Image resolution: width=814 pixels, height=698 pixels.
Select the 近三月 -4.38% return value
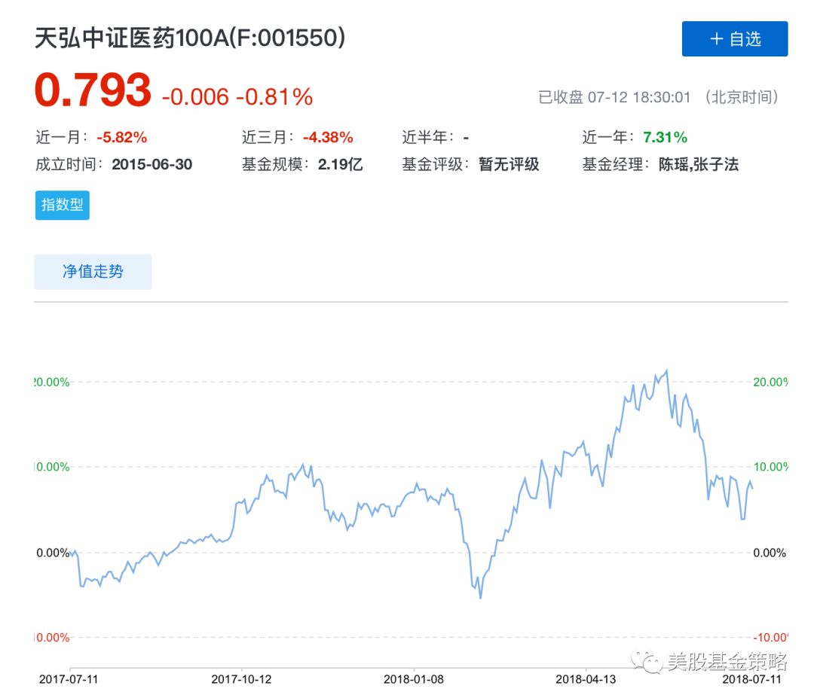point(328,137)
